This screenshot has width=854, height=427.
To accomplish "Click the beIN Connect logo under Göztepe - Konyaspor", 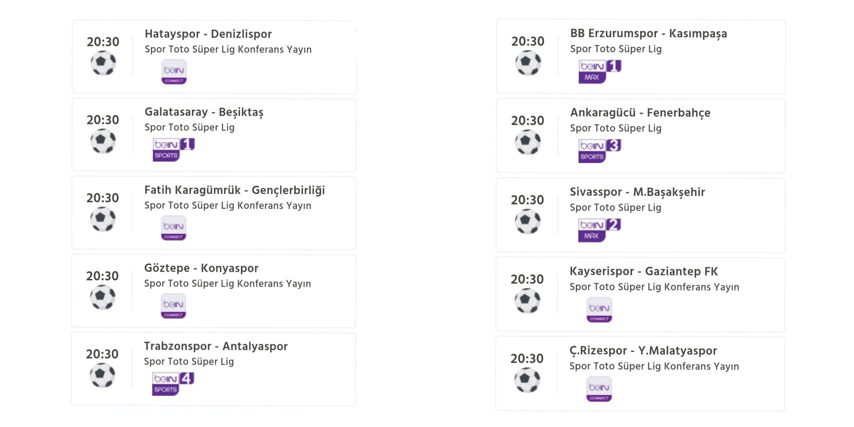I will [x=173, y=306].
